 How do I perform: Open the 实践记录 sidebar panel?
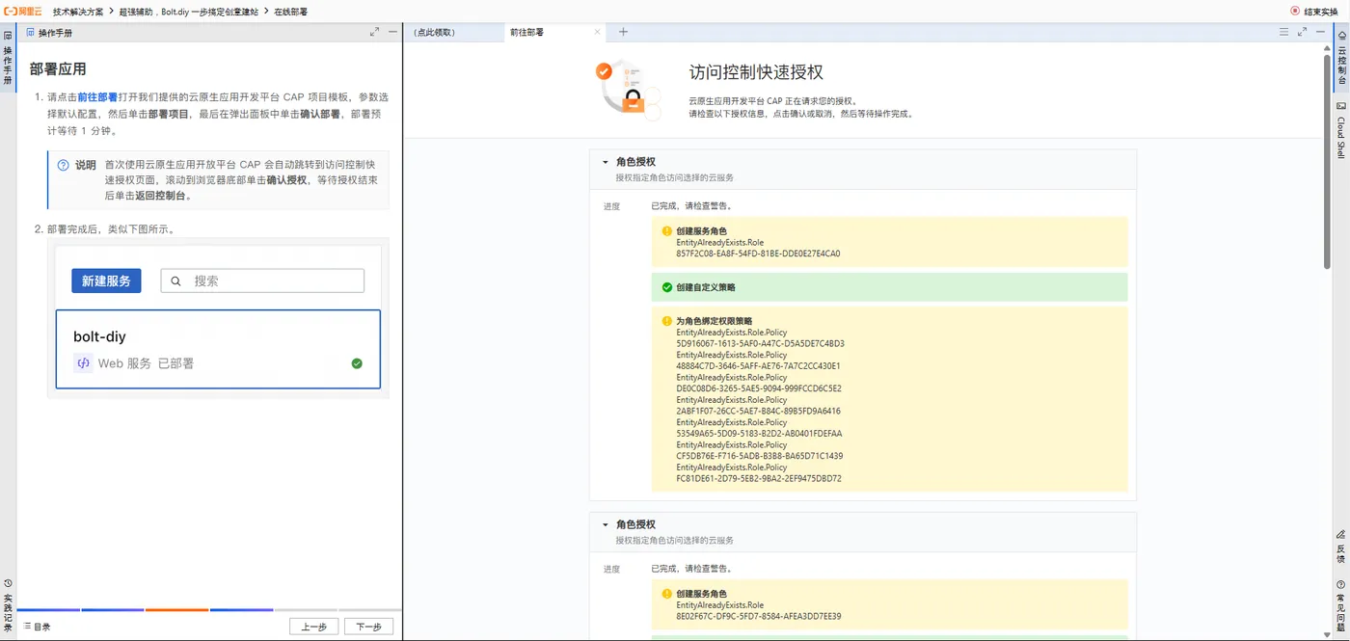pos(8,606)
